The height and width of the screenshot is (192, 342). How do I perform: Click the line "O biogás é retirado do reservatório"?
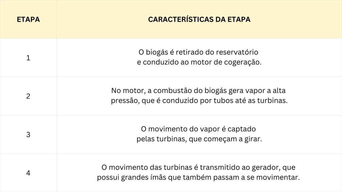(x=199, y=53)
